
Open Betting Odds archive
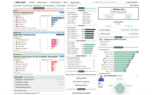(81, 78)
